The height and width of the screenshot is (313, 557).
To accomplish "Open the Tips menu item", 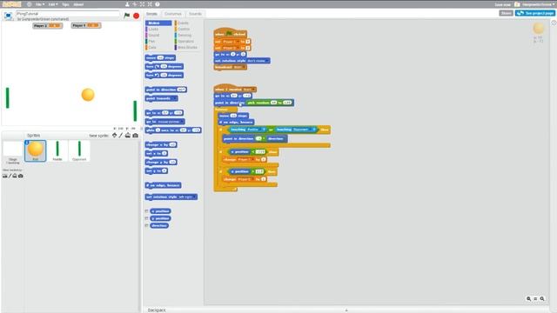I will tap(65, 4).
